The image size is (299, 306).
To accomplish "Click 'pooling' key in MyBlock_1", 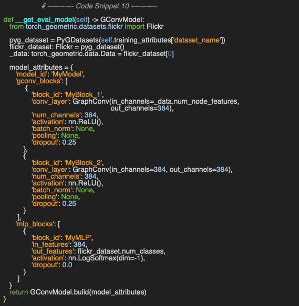I will click(45, 136).
